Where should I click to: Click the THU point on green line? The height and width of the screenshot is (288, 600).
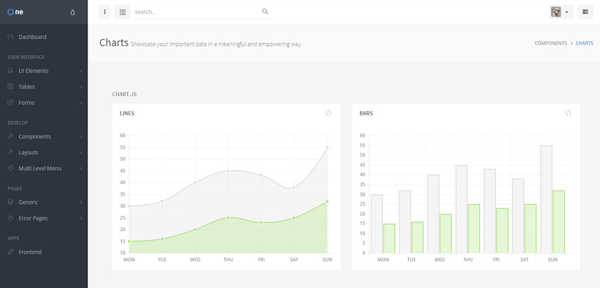[228, 218]
